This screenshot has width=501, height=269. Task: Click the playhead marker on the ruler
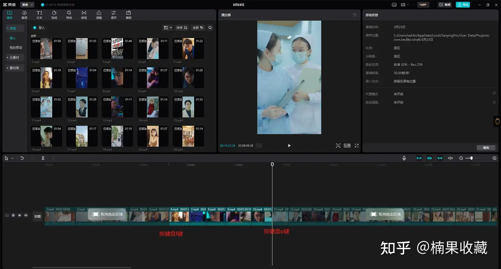pos(272,164)
